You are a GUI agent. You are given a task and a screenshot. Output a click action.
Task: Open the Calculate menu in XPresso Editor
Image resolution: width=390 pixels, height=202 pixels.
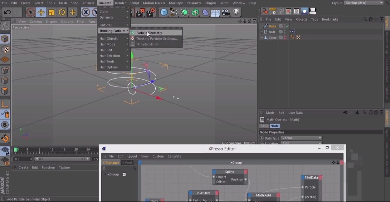point(174,156)
